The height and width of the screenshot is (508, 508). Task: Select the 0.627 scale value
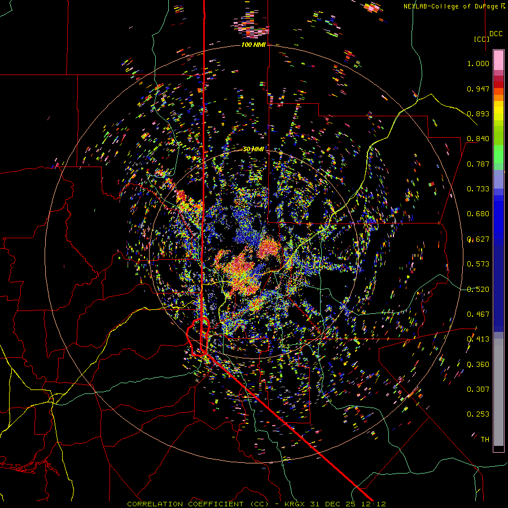[478, 239]
